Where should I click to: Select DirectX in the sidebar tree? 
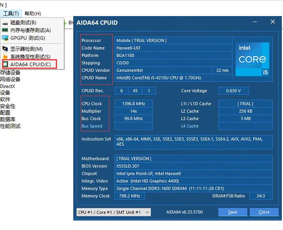click(8, 86)
